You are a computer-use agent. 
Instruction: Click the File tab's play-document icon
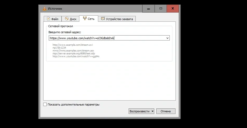pyautogui.click(x=48, y=19)
